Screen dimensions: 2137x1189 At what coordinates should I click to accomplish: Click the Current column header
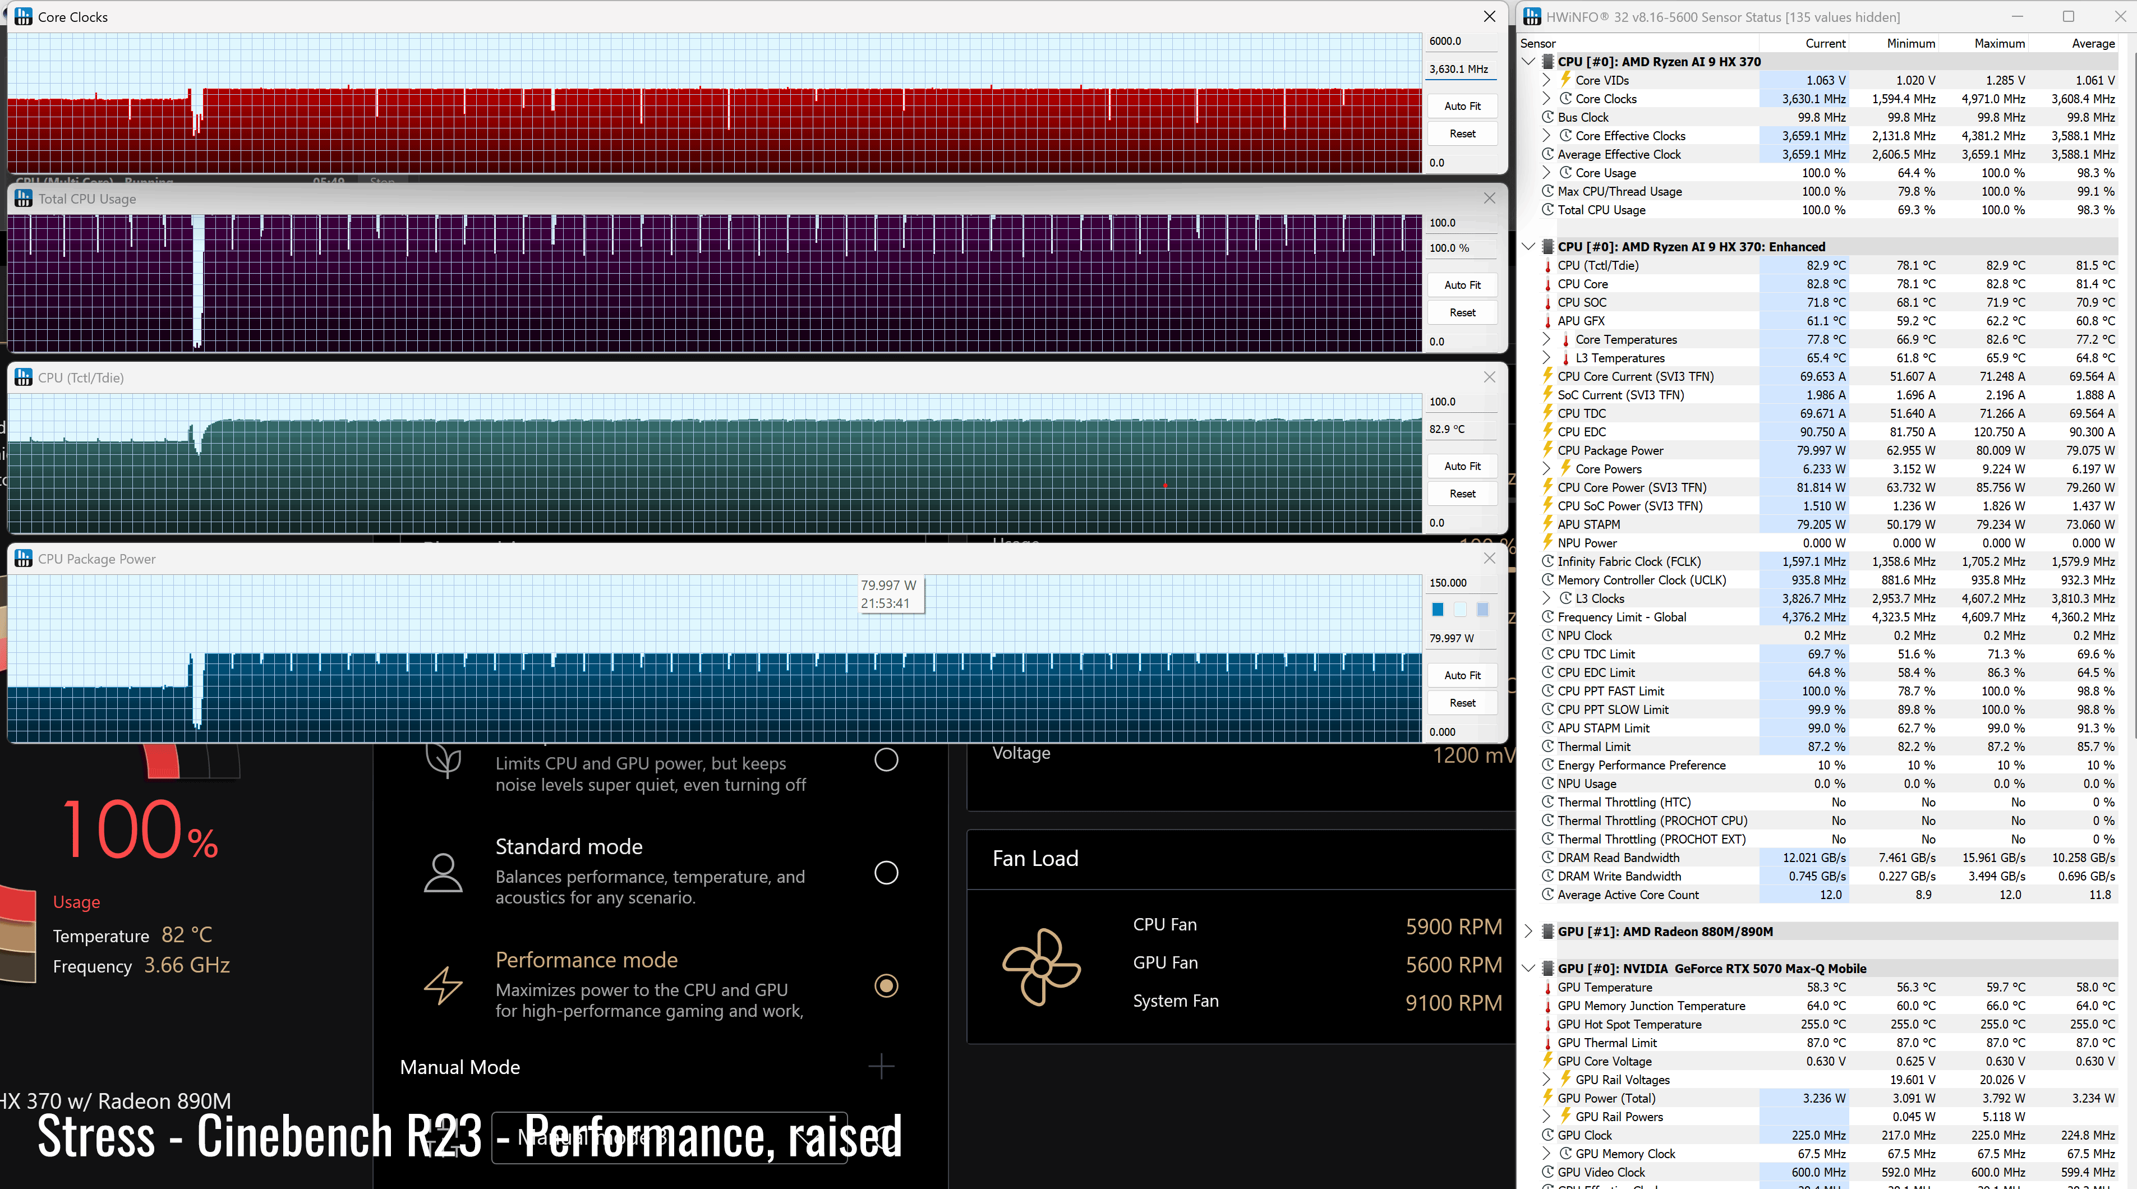click(1803, 43)
